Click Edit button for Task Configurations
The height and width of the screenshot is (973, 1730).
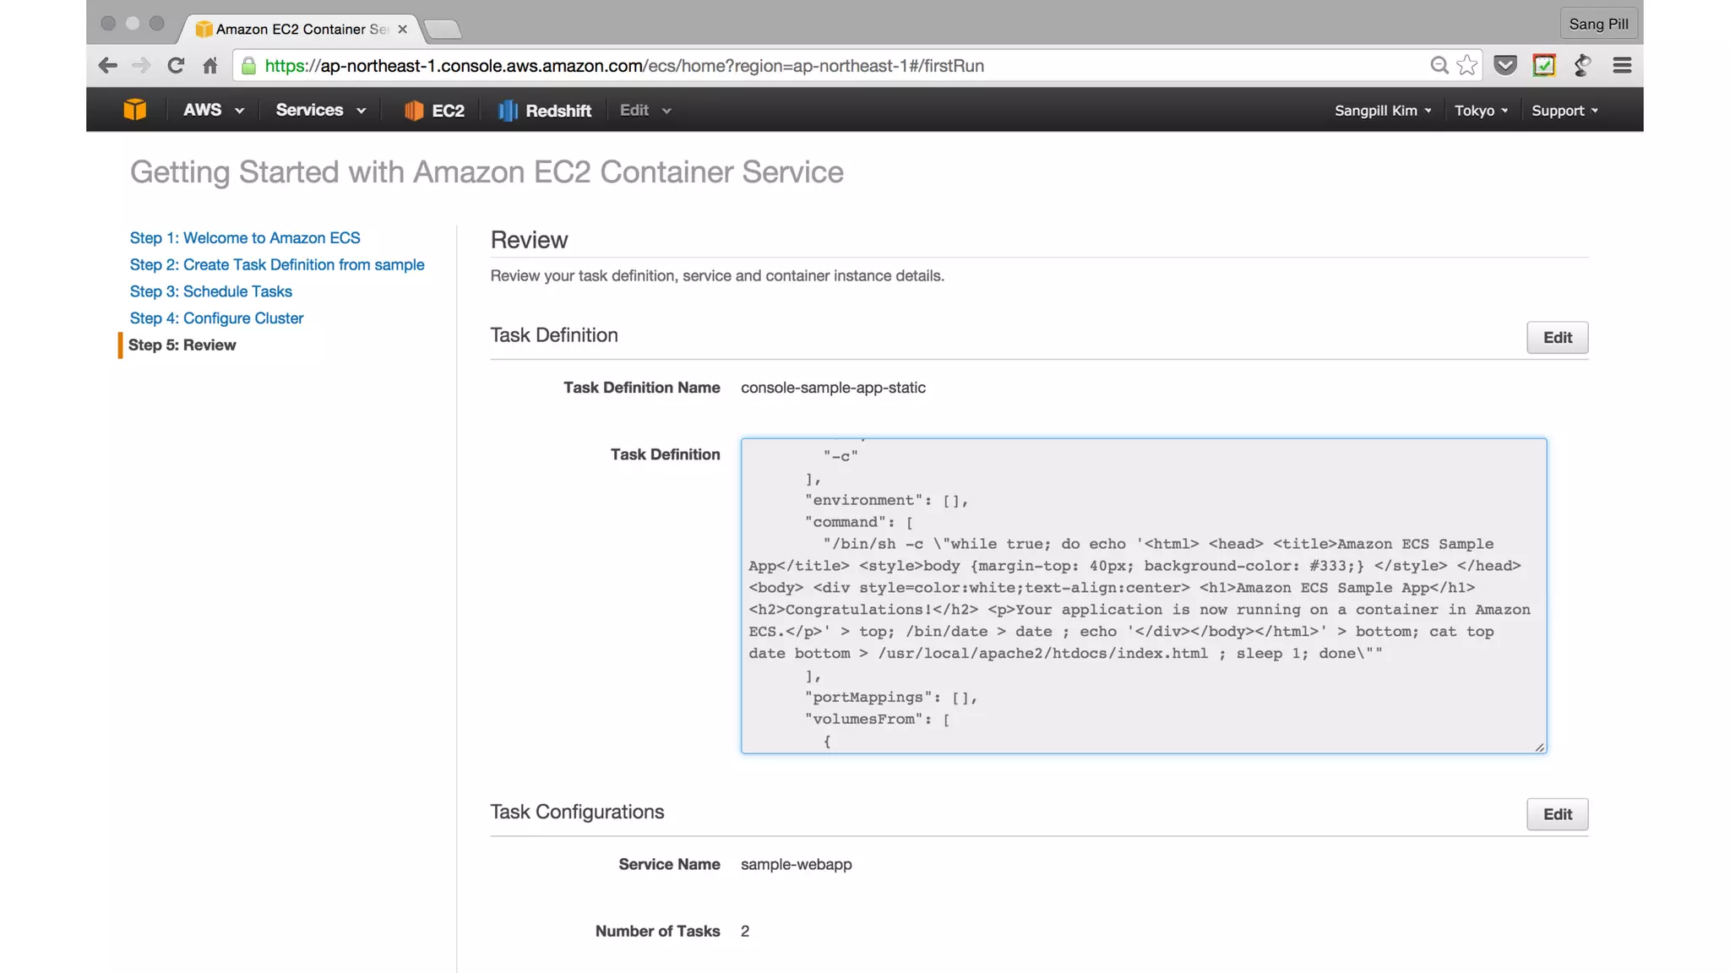[x=1557, y=814]
